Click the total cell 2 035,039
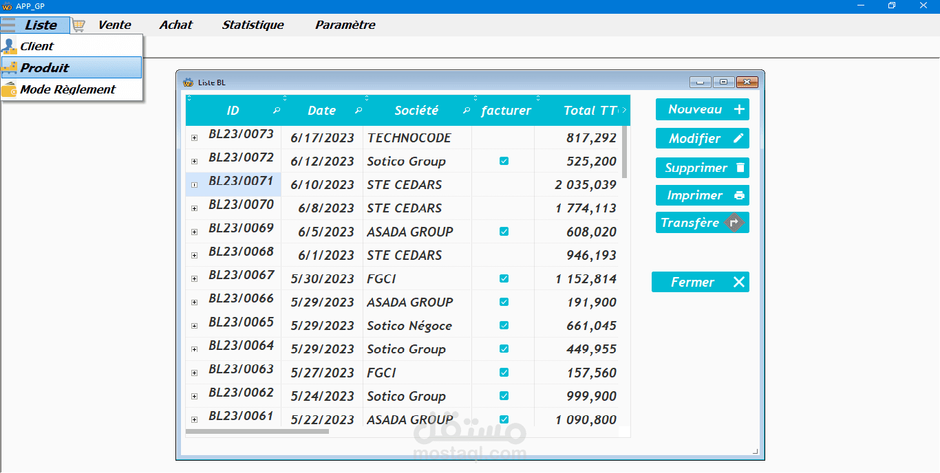 coord(577,184)
